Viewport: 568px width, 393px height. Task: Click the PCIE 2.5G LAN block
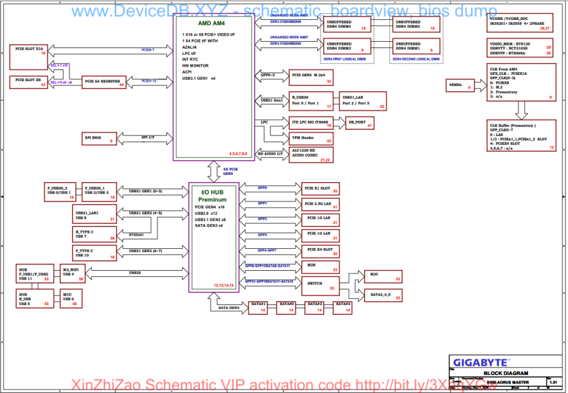click(320, 205)
